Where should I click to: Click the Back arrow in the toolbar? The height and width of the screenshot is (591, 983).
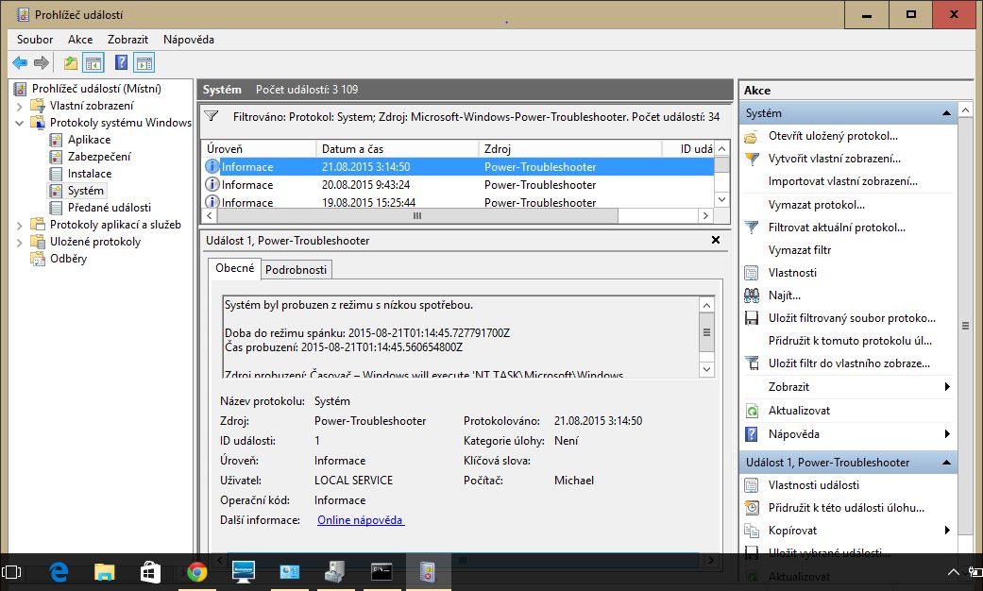[x=20, y=63]
